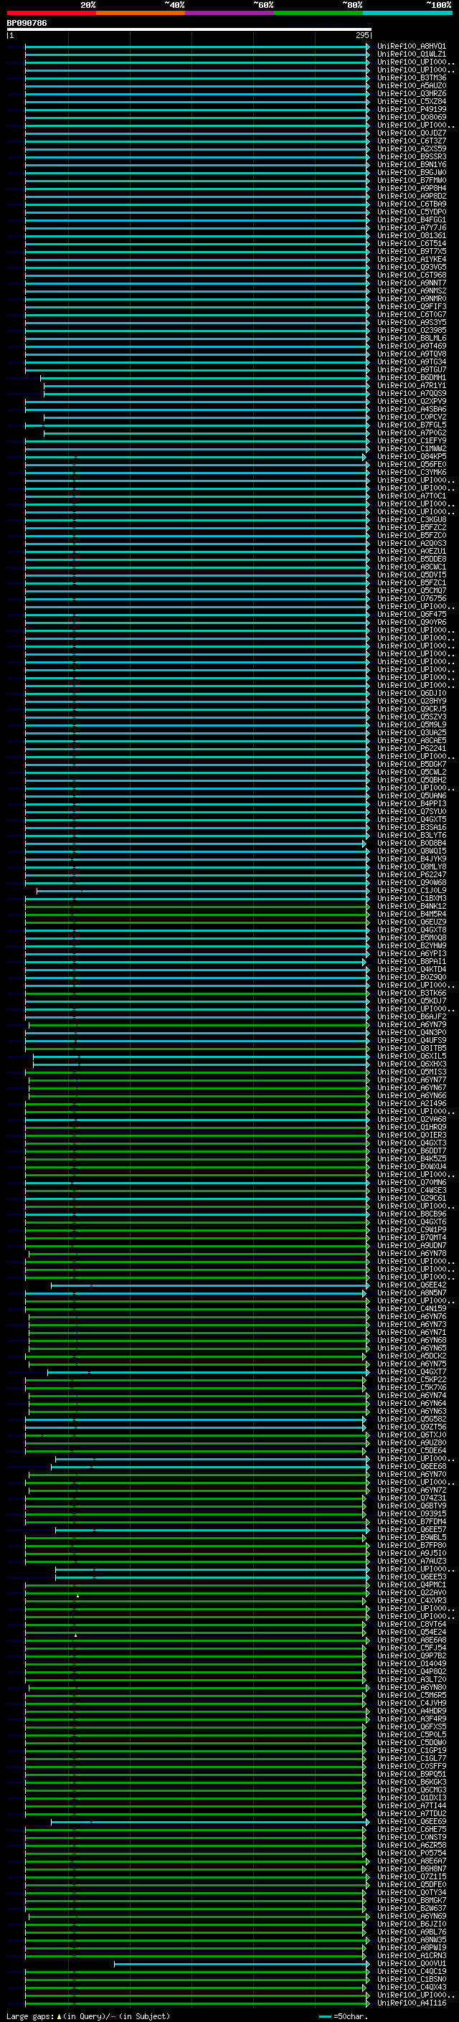Open hit UniRef100_Q3HRZ6
This screenshot has height=2022, width=459.
(x=412, y=93)
